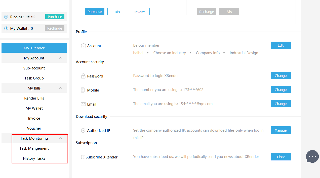The image size is (320, 178).
Task: Click Edit button for Account profile
Action: (x=281, y=45)
